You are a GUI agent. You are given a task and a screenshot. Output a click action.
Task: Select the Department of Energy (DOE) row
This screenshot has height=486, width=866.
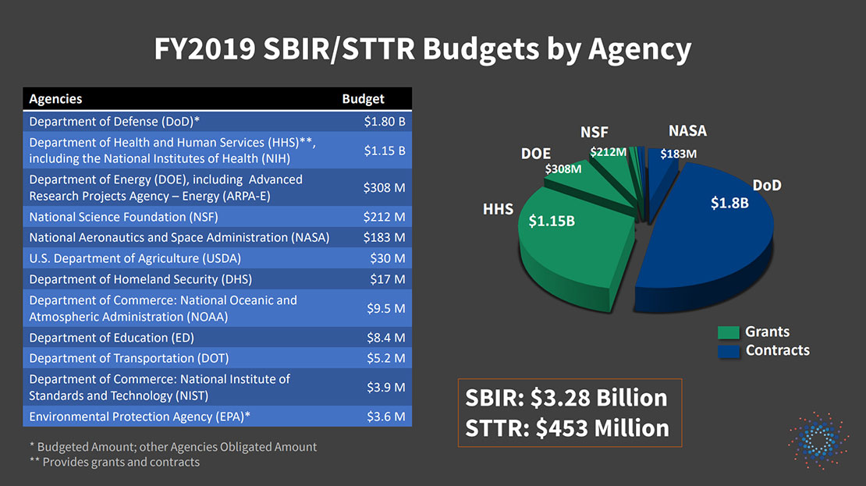[217, 188]
